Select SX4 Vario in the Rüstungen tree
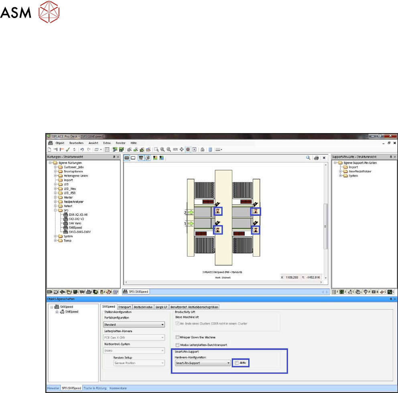 coord(75,223)
